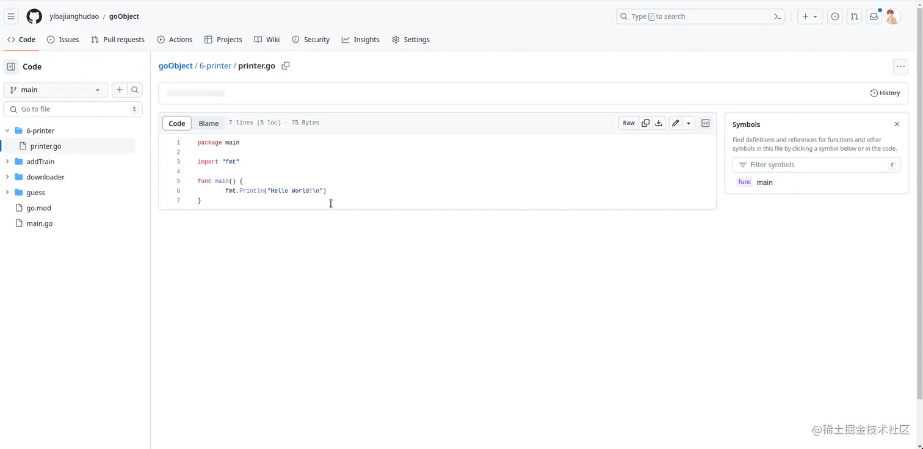Image resolution: width=923 pixels, height=449 pixels.
Task: Open the edit options chevron dropdown
Action: coord(689,123)
